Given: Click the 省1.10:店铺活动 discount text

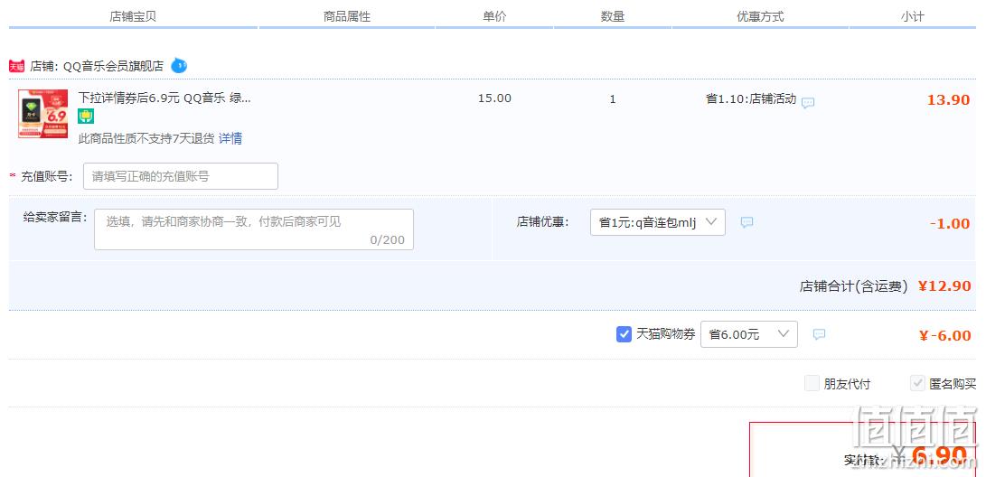Looking at the screenshot, I should (751, 99).
